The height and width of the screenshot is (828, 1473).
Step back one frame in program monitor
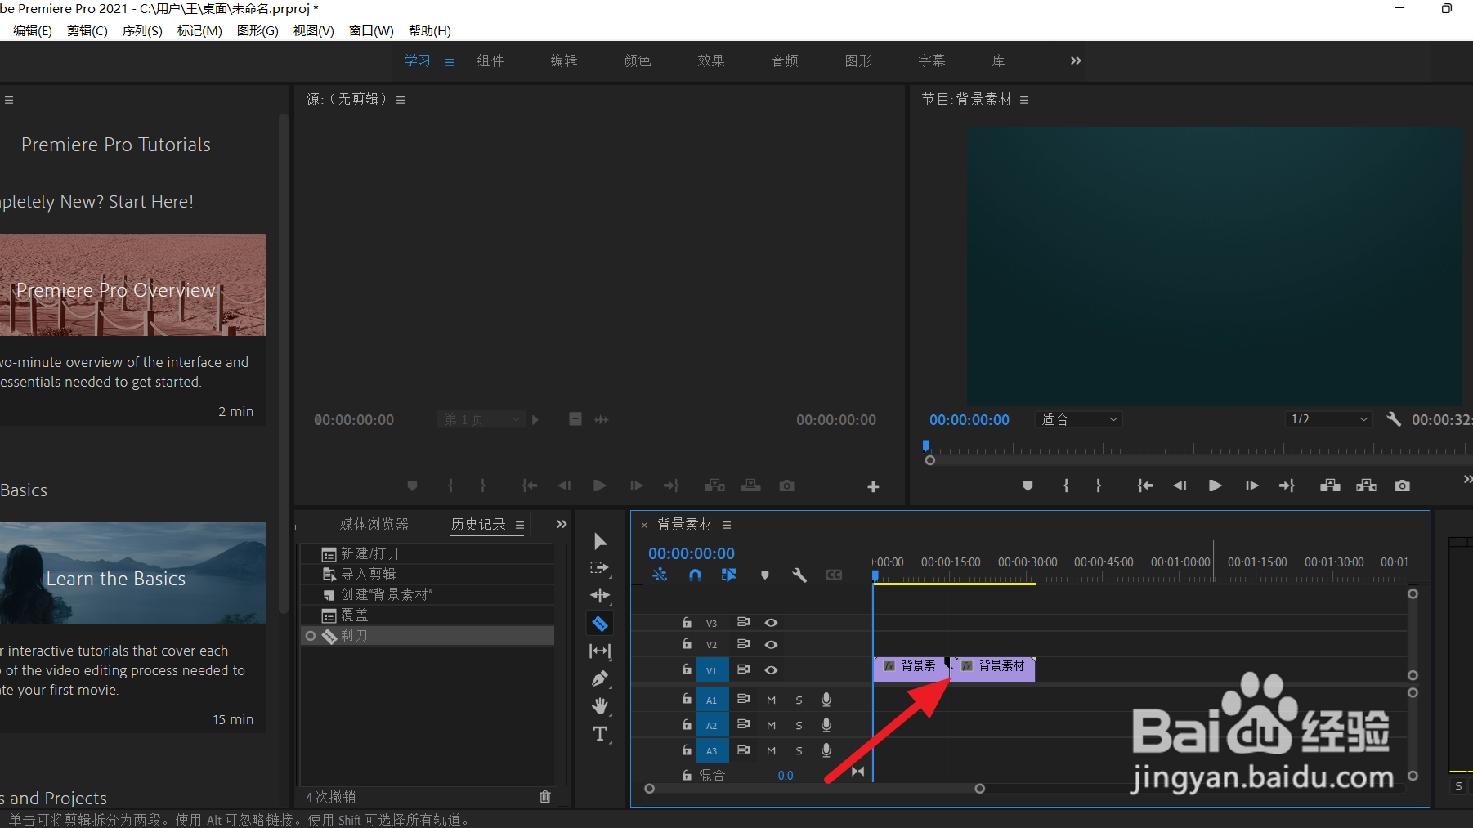click(1180, 486)
